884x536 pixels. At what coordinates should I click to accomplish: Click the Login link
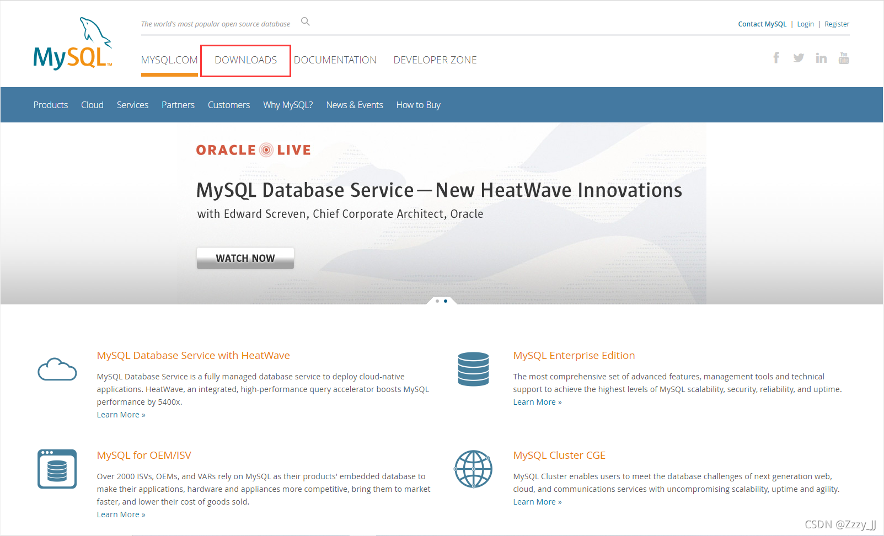[x=805, y=24]
